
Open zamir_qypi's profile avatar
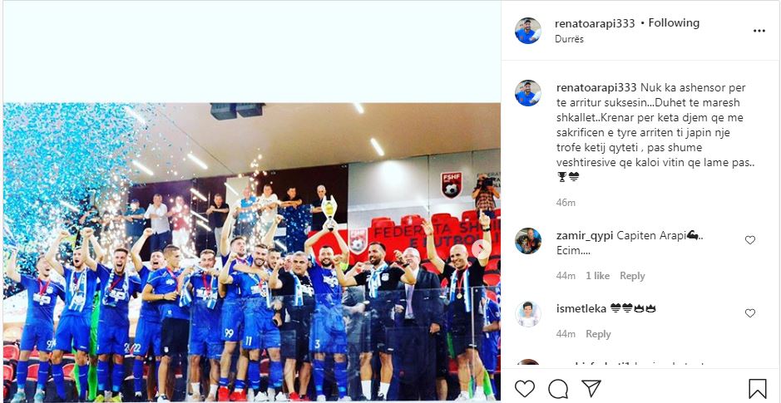[x=528, y=241]
